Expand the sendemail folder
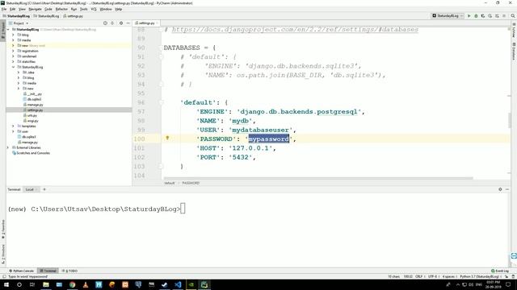This screenshot has width=517, height=290. pos(13,56)
